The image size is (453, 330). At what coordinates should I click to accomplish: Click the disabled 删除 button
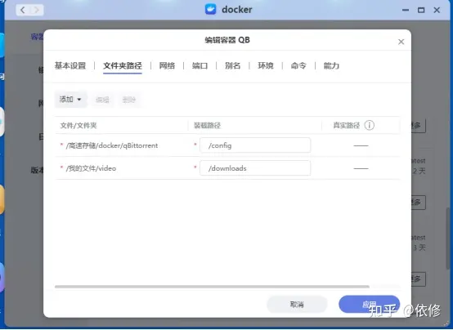[x=129, y=100]
